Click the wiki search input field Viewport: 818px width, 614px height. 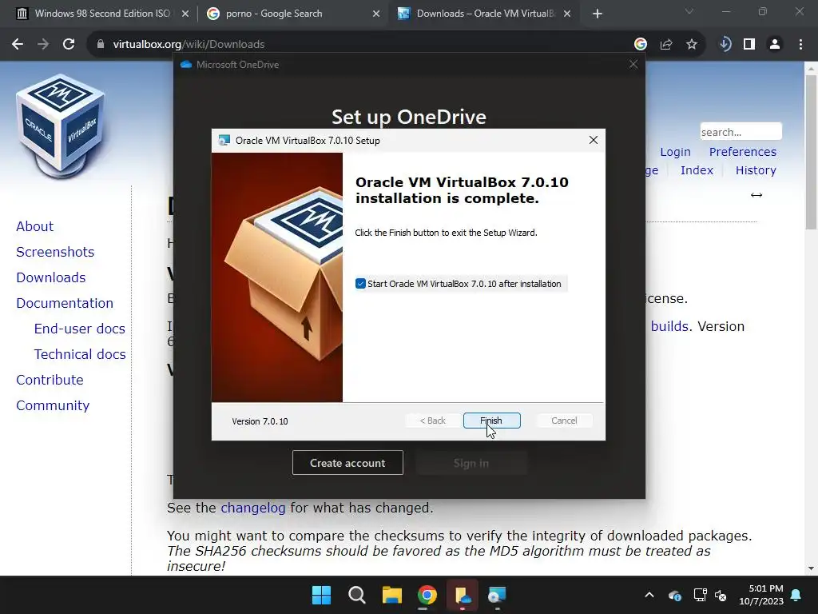(x=741, y=132)
